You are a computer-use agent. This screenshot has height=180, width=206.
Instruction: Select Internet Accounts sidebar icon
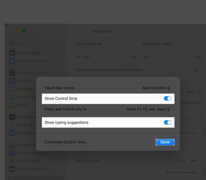[12, 153]
